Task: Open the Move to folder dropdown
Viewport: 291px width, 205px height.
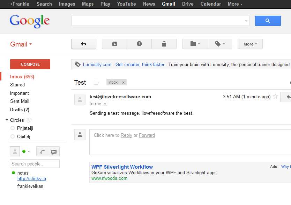Action: (x=195, y=44)
